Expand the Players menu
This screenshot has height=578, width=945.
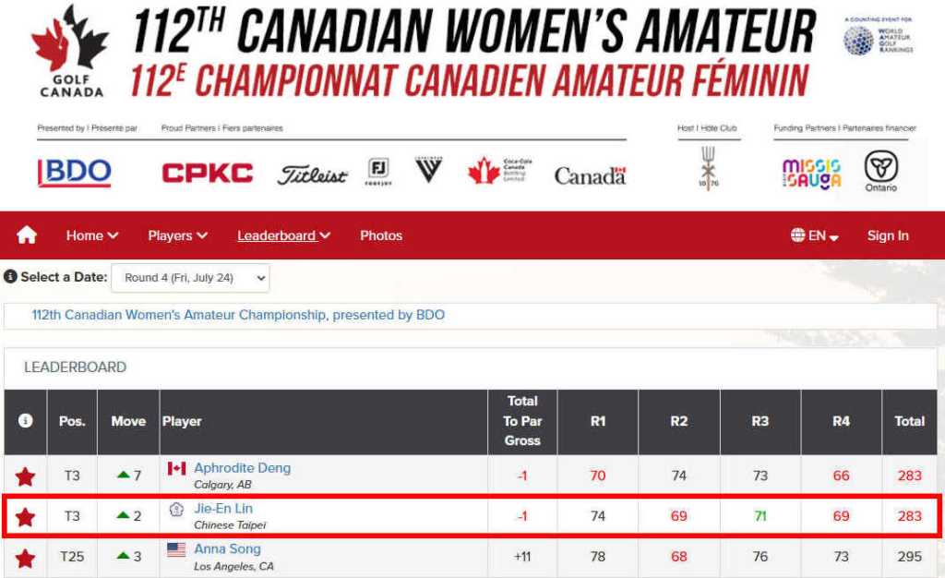[x=178, y=235]
